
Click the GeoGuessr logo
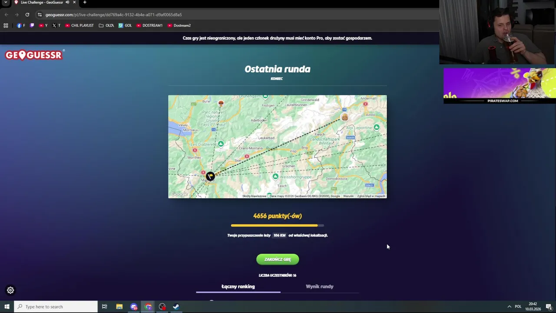click(34, 55)
